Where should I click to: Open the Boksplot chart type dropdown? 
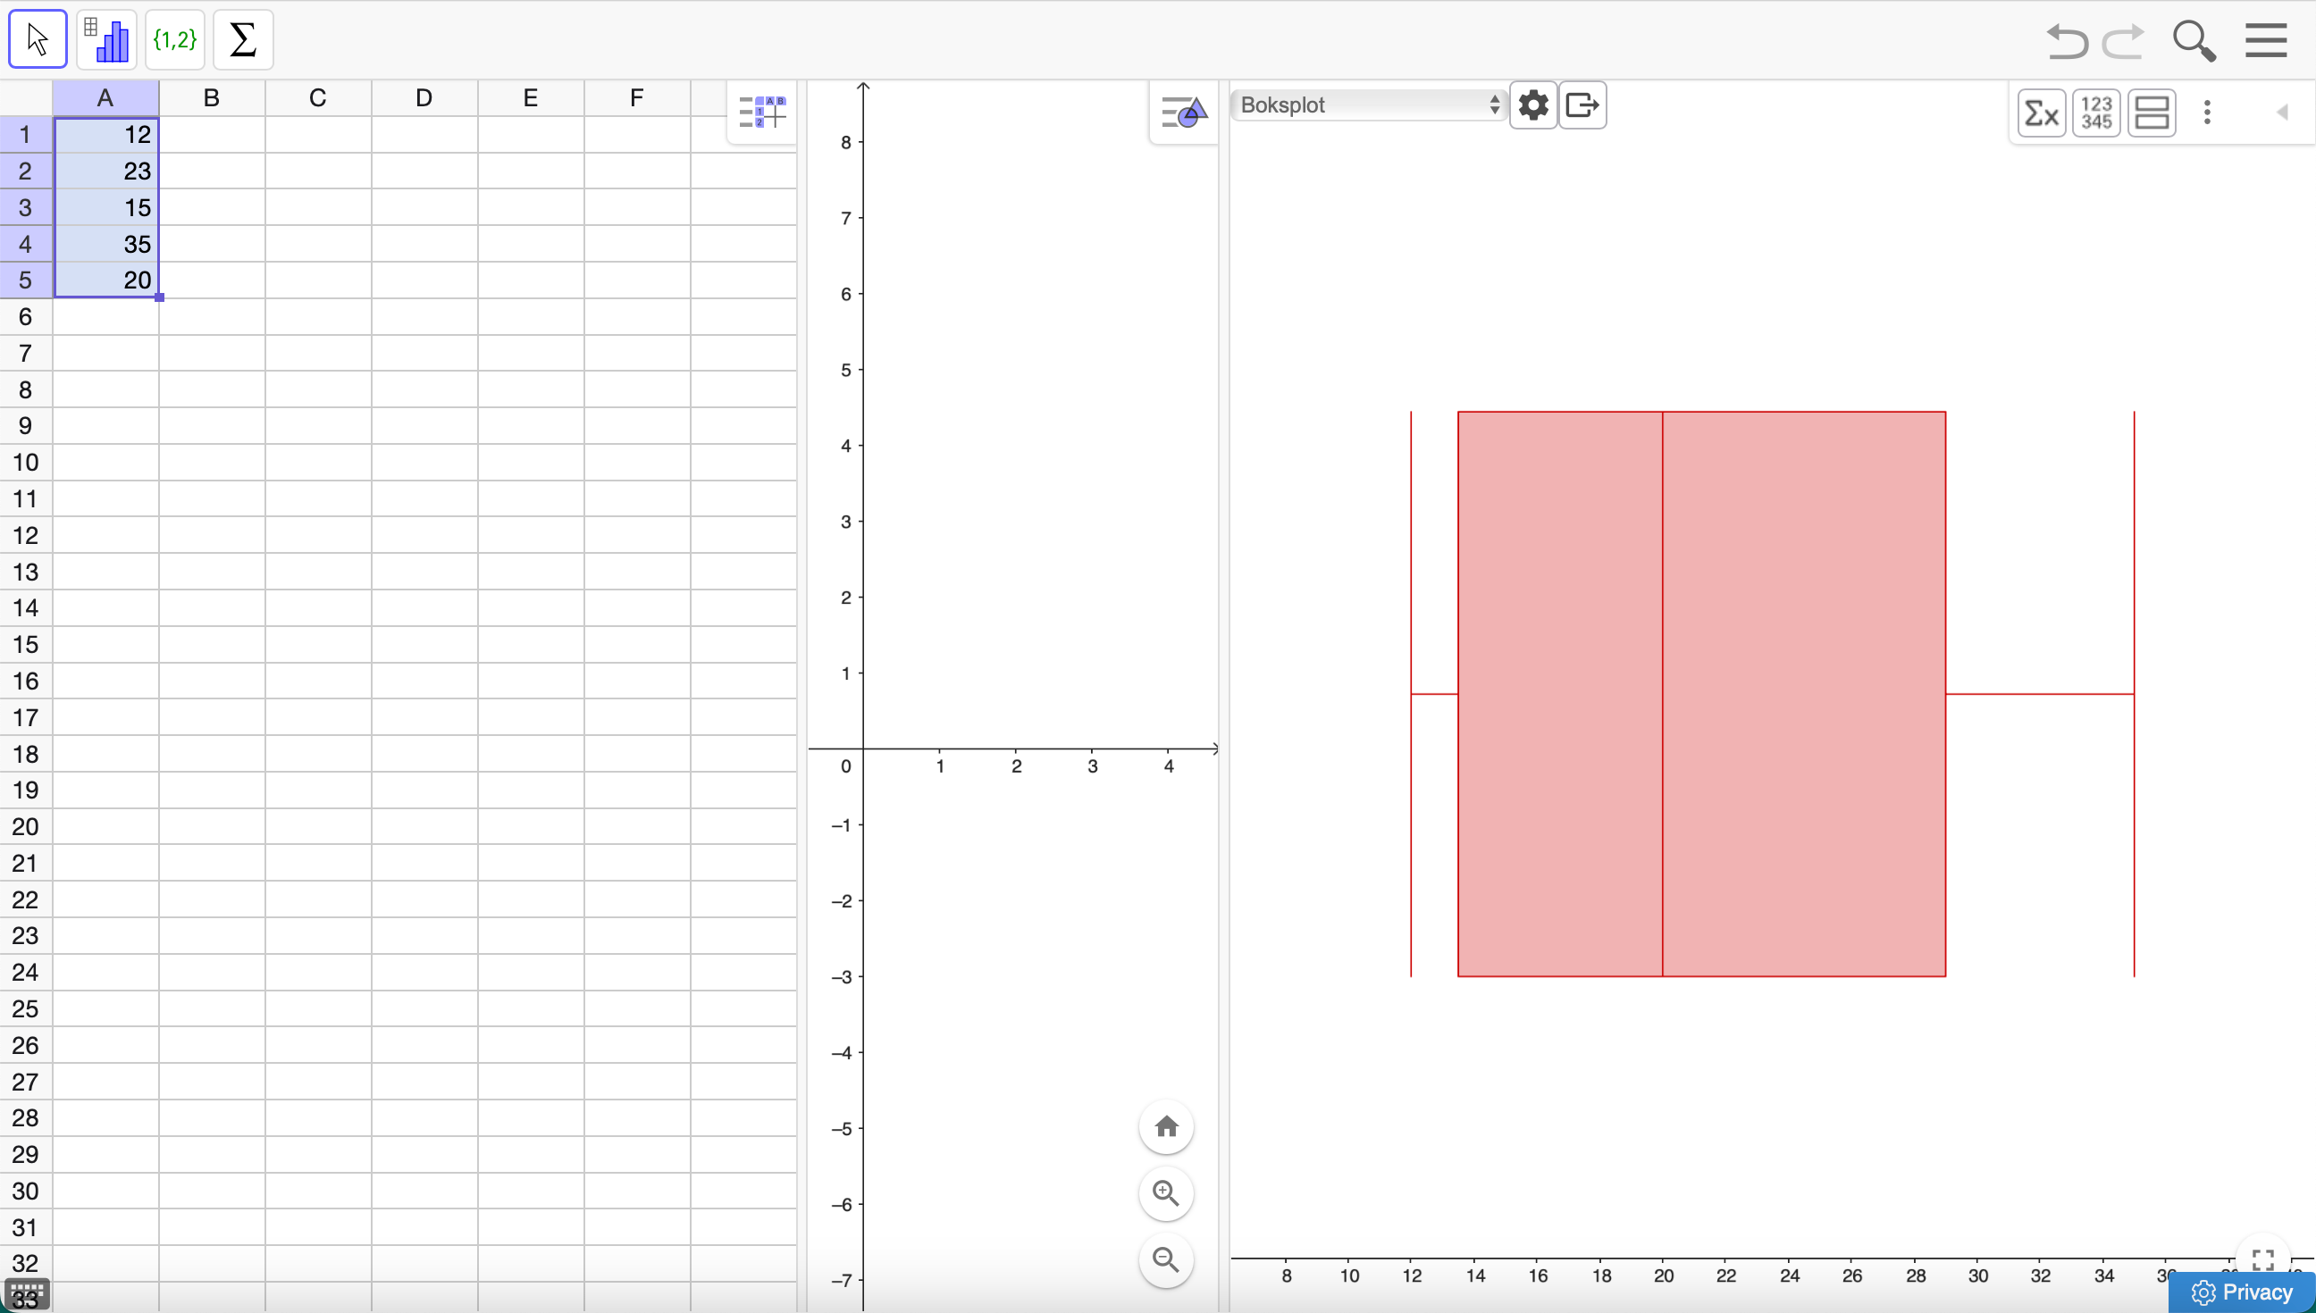pyautogui.click(x=1369, y=105)
